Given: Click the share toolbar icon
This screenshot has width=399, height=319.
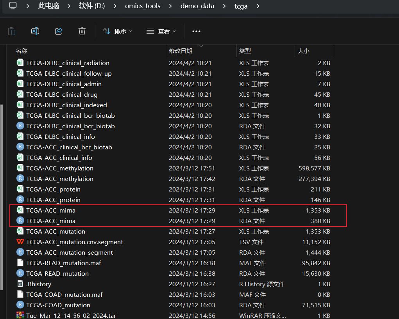Looking at the screenshot, I should 59,31.
